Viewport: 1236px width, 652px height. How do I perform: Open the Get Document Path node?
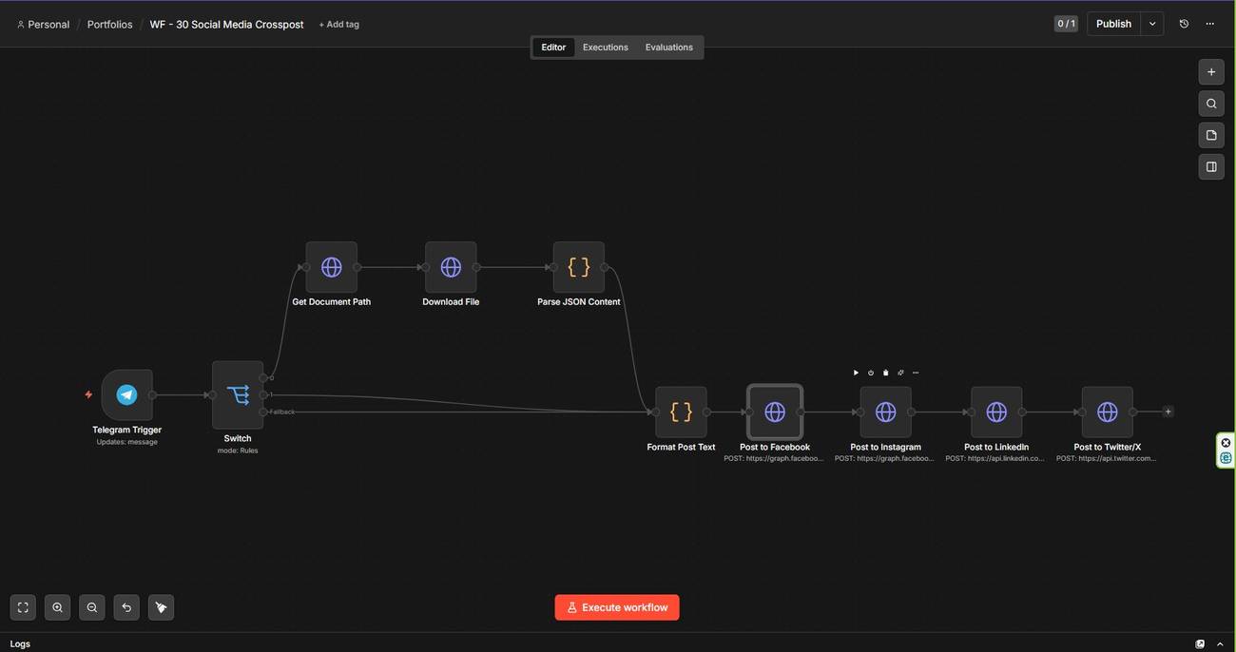331,267
